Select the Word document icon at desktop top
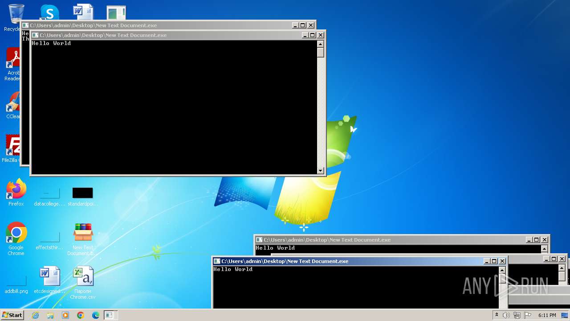 point(83,12)
